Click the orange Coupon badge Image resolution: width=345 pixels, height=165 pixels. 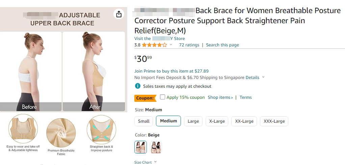(145, 98)
